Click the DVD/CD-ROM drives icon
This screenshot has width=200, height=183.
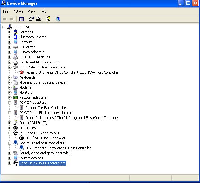coord(15,57)
